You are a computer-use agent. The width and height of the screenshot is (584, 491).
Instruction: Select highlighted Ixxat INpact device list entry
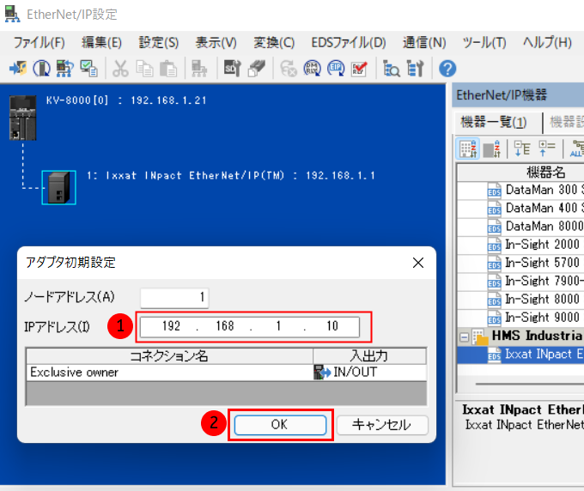pyautogui.click(x=520, y=355)
